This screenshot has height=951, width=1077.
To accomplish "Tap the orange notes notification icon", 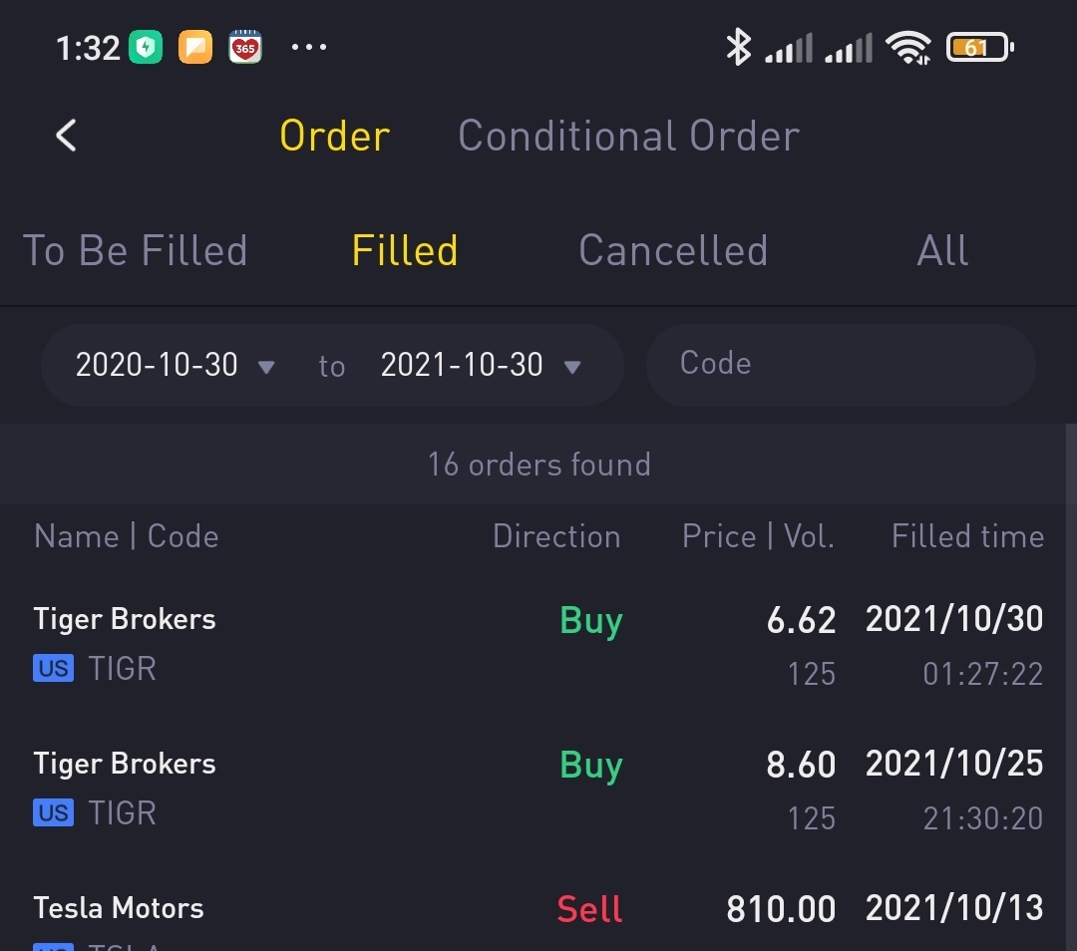I will [x=195, y=48].
